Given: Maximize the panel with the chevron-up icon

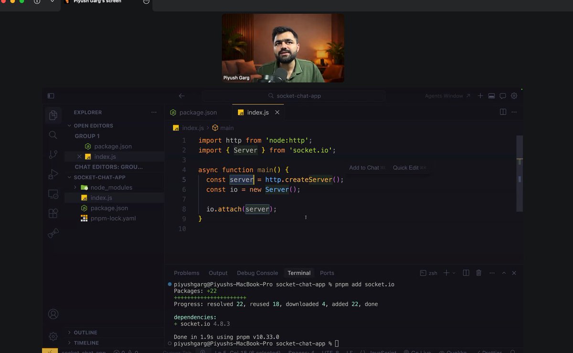Looking at the screenshot, I should tap(504, 273).
